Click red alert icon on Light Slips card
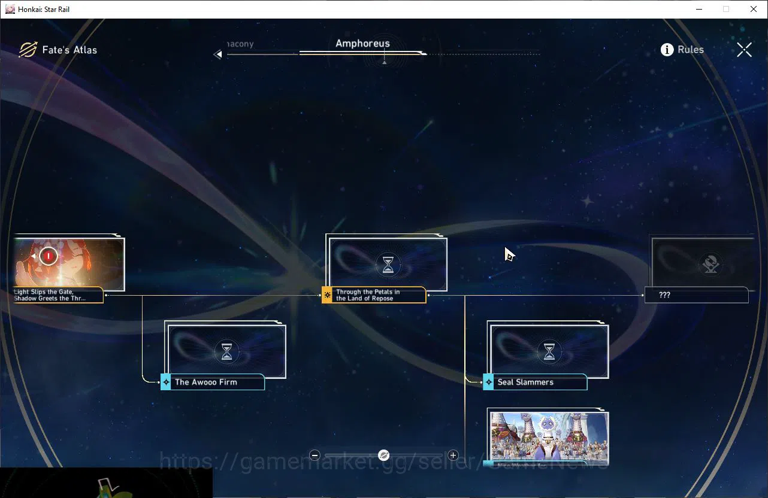The width and height of the screenshot is (768, 498). pyautogui.click(x=49, y=257)
